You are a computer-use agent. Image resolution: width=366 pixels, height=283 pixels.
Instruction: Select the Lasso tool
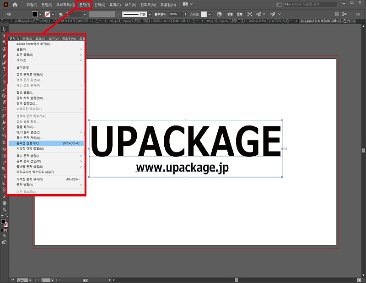4,49
